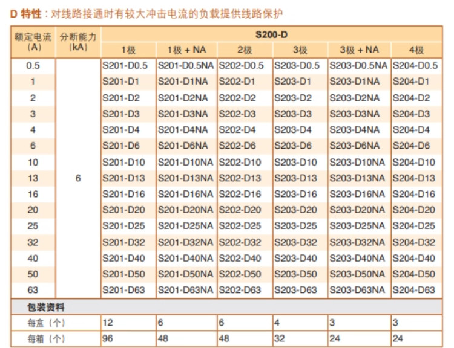Select cell S201-D6
The height and width of the screenshot is (348, 454).
pos(121,146)
